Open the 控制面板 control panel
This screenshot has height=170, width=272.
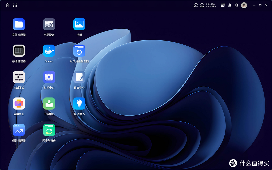(19, 77)
